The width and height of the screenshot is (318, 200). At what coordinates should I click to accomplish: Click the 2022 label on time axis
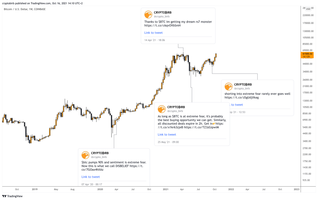[231, 189]
